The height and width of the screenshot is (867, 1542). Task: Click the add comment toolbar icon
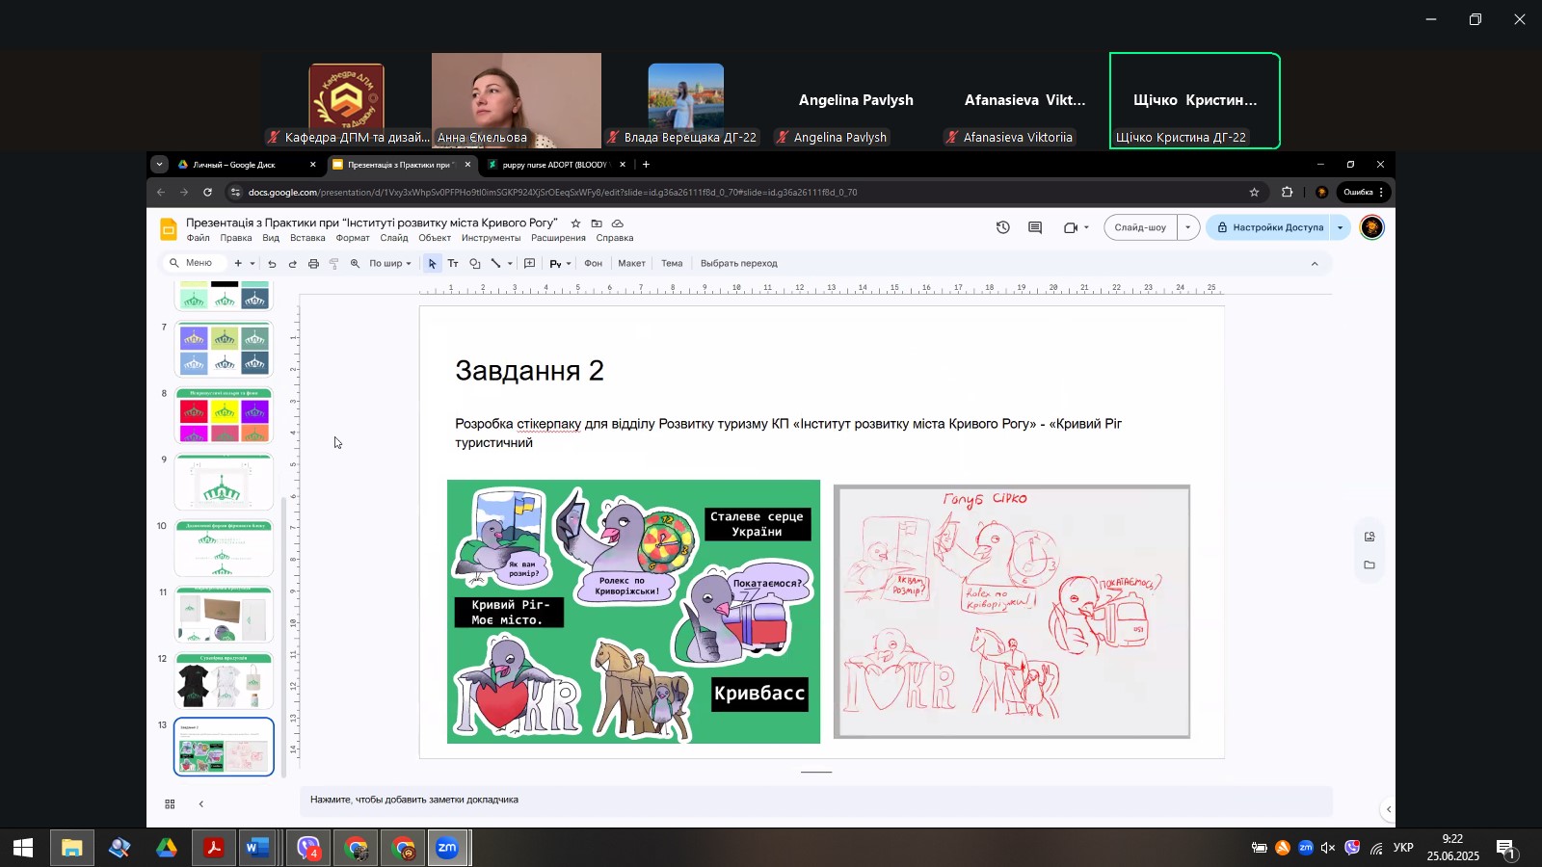coord(529,264)
